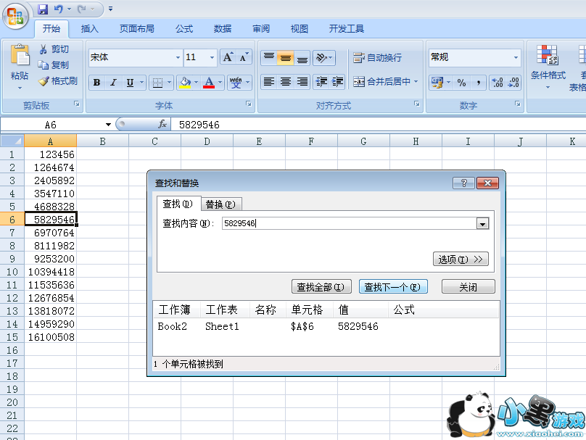Click 合并后居中 merge and center
Image resolution: width=586 pixels, height=440 pixels.
pos(381,81)
